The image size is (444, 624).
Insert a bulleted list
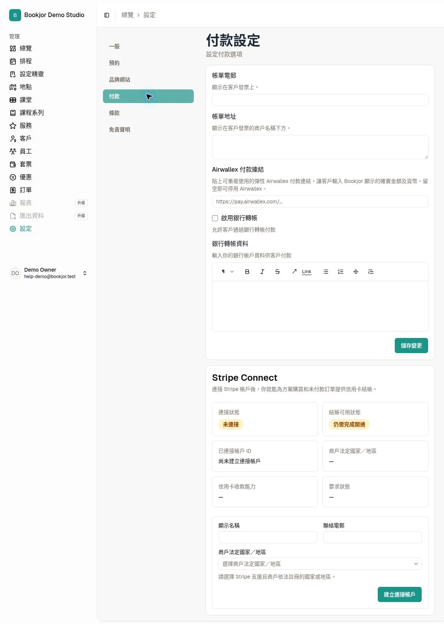(326, 272)
